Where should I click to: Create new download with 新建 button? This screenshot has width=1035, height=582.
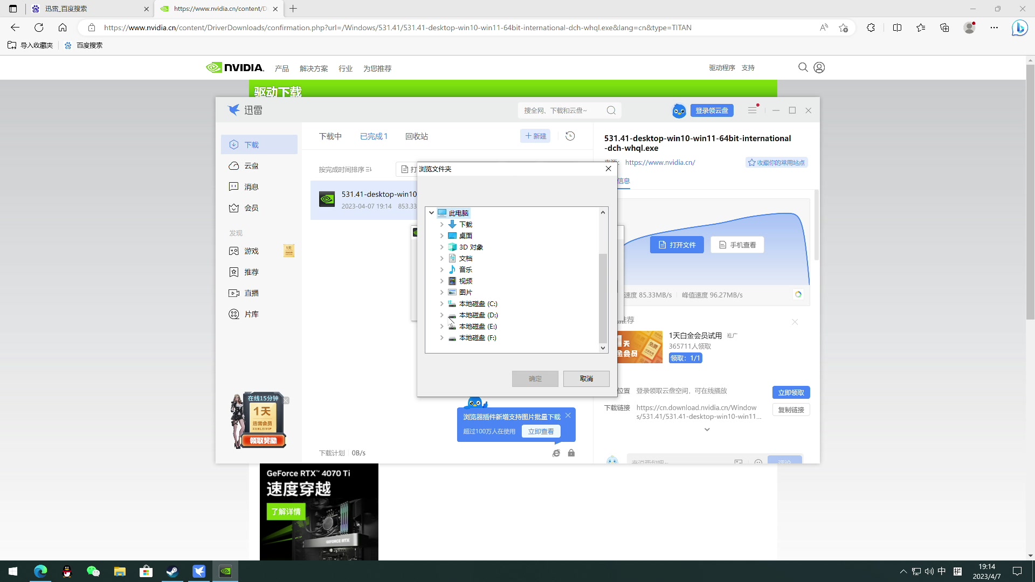[x=535, y=136]
